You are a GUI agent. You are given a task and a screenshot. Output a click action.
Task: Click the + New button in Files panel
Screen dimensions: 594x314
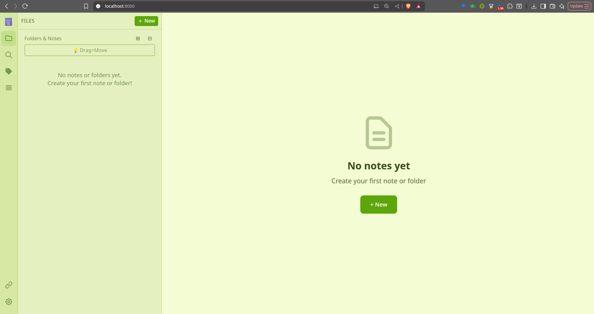coord(146,21)
